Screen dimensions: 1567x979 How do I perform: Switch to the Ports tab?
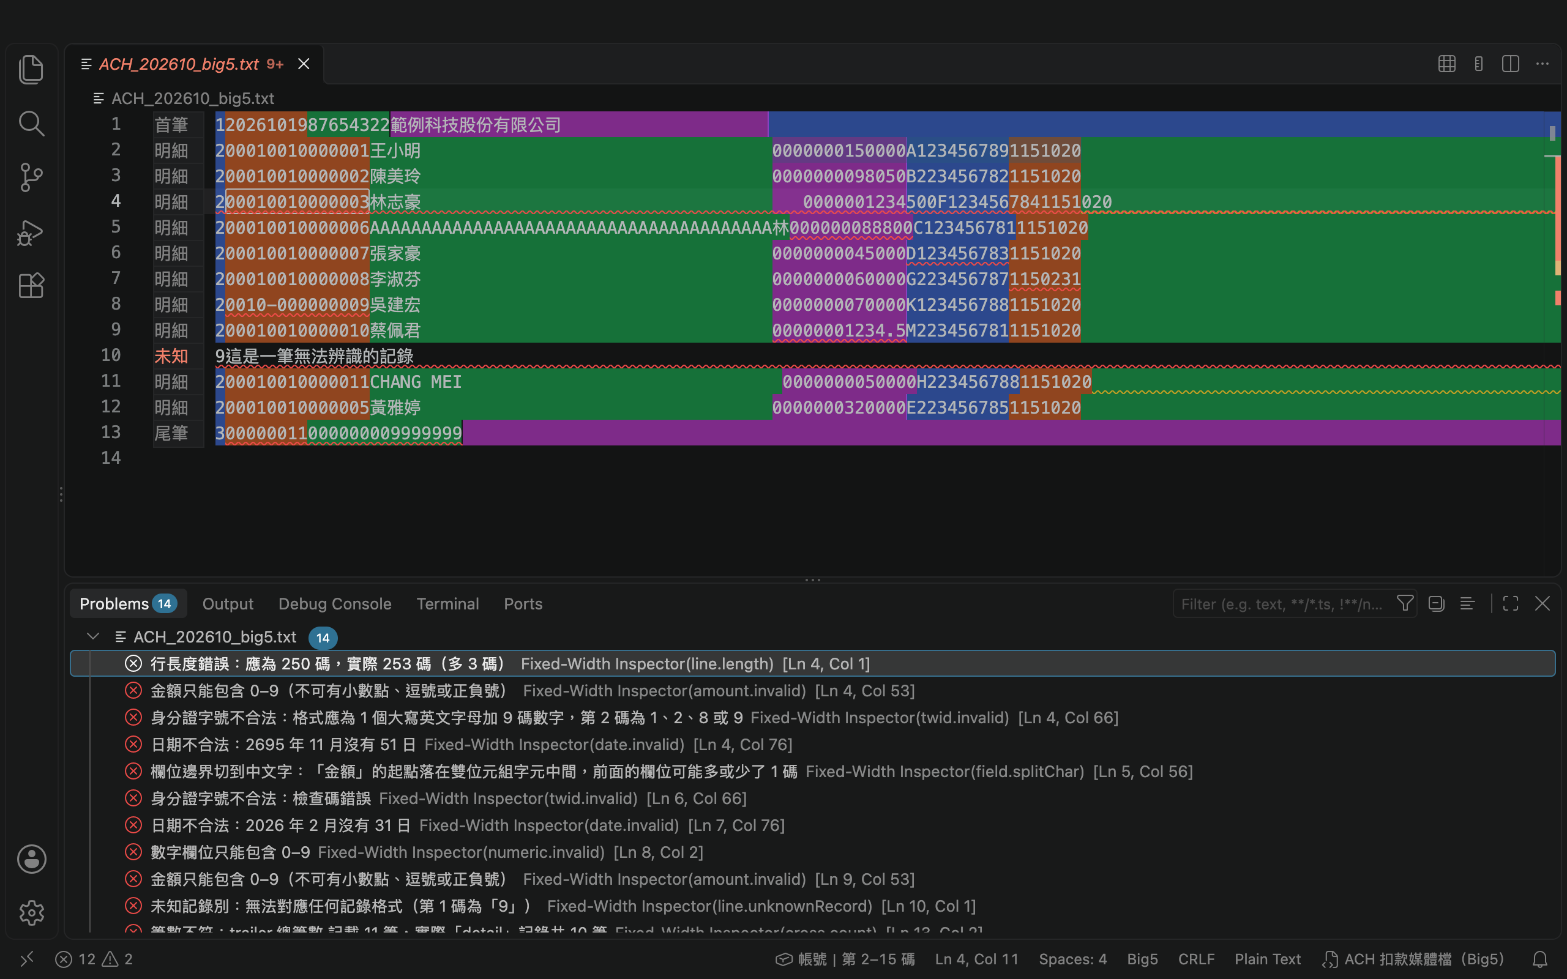tap(523, 603)
